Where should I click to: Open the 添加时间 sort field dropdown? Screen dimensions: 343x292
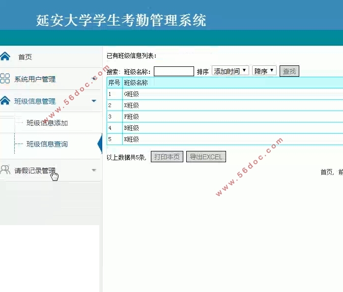pos(230,71)
